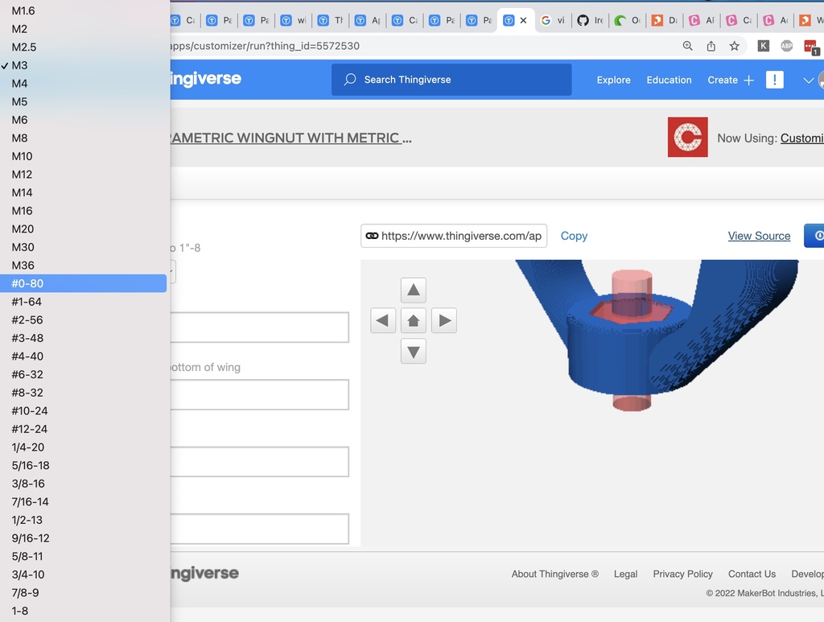The height and width of the screenshot is (622, 824).
Task: Select 1/4-20 from the size list
Action: (28, 447)
